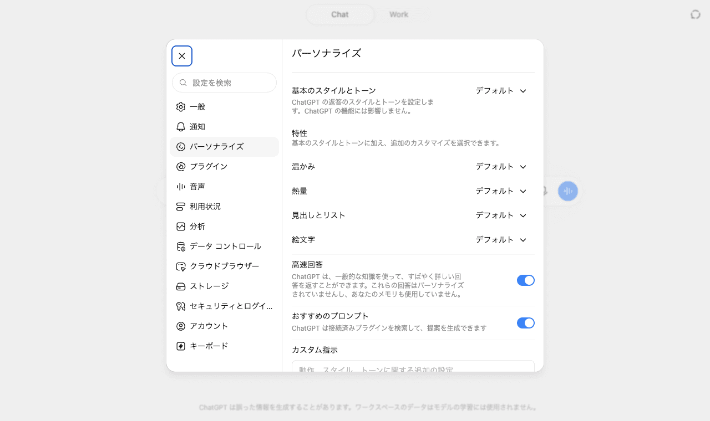
Task: Click the database icon beside データ コントロール
Action: point(181,247)
